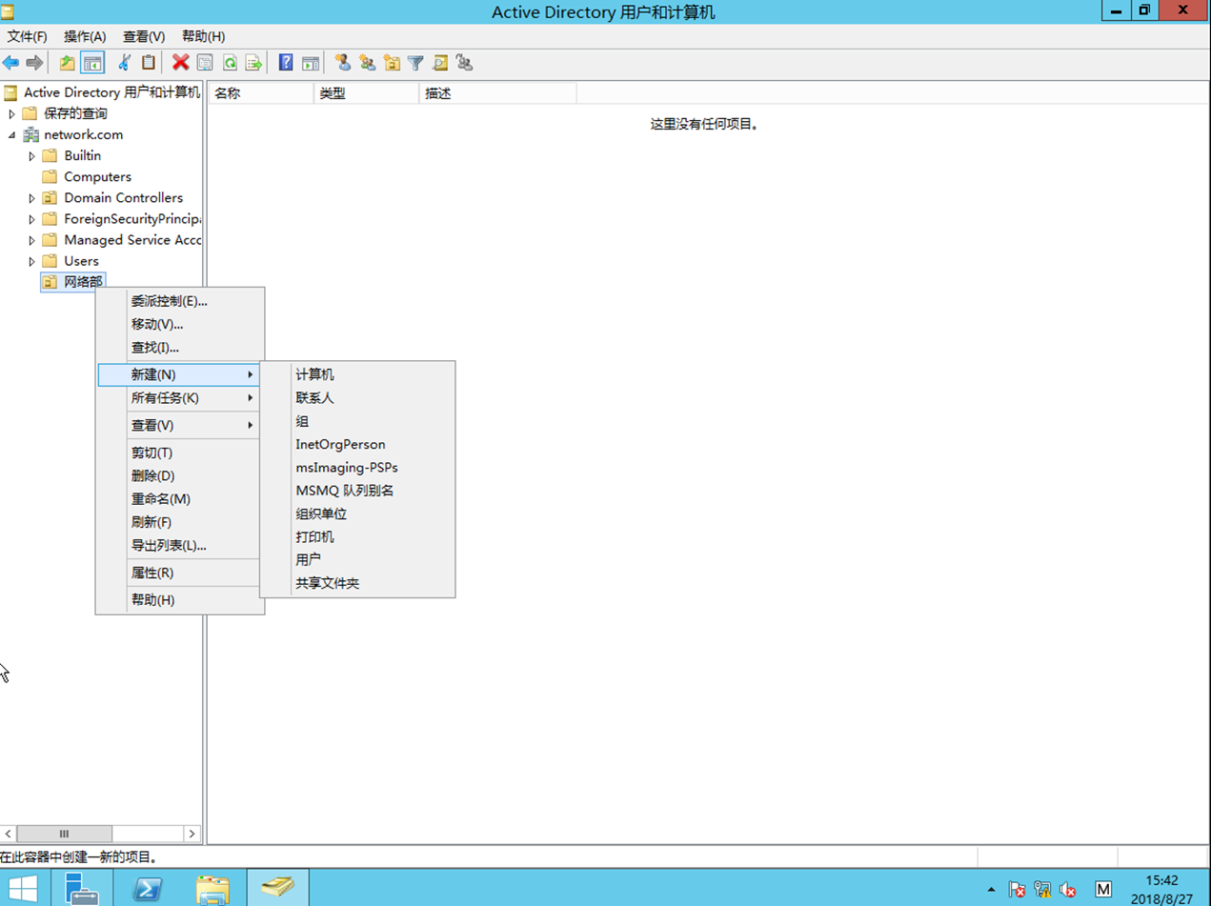The height and width of the screenshot is (906, 1211).
Task: Open Server Manager from the taskbar
Action: pyautogui.click(x=82, y=888)
